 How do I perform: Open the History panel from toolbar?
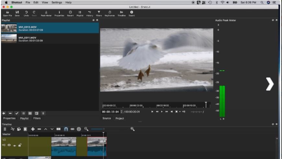(x=89, y=13)
